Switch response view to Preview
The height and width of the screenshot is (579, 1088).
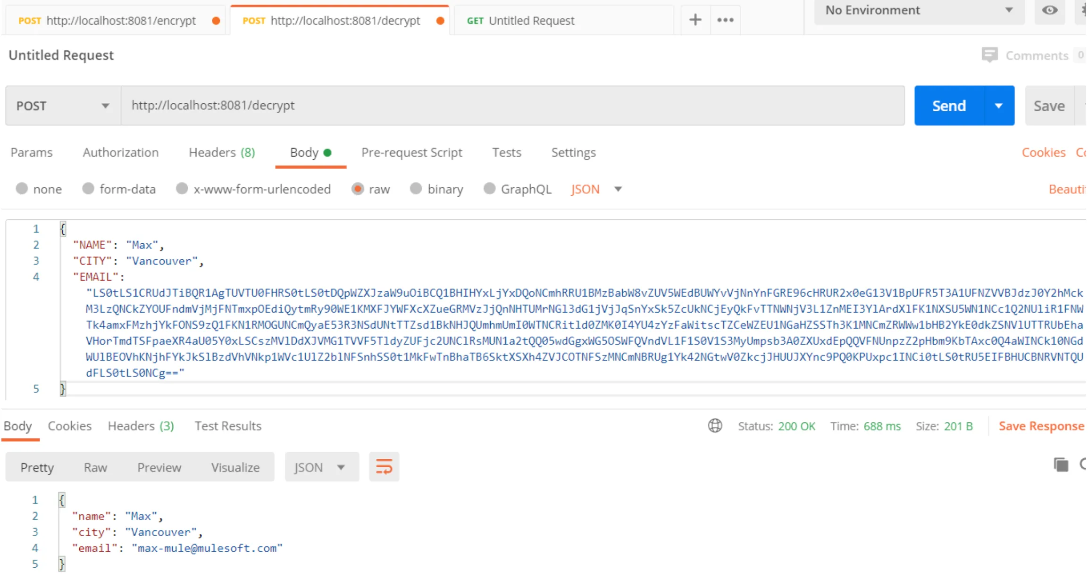coord(159,467)
